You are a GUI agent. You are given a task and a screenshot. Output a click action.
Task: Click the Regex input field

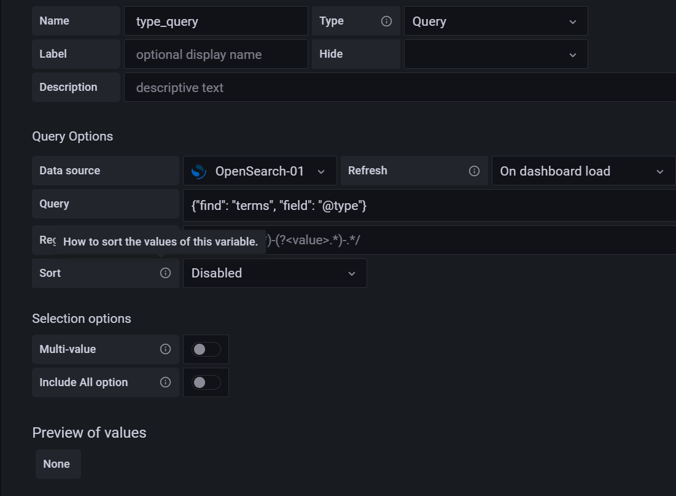(430, 239)
